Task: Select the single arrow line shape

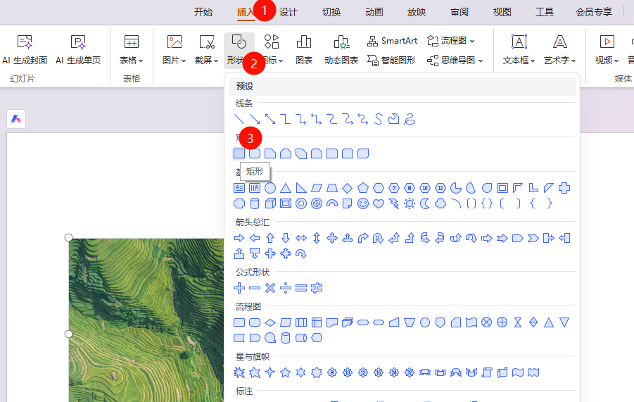Action: pyautogui.click(x=255, y=119)
